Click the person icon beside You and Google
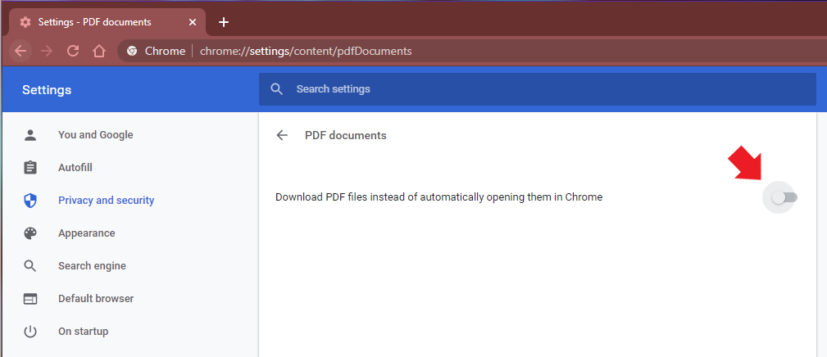 click(30, 135)
